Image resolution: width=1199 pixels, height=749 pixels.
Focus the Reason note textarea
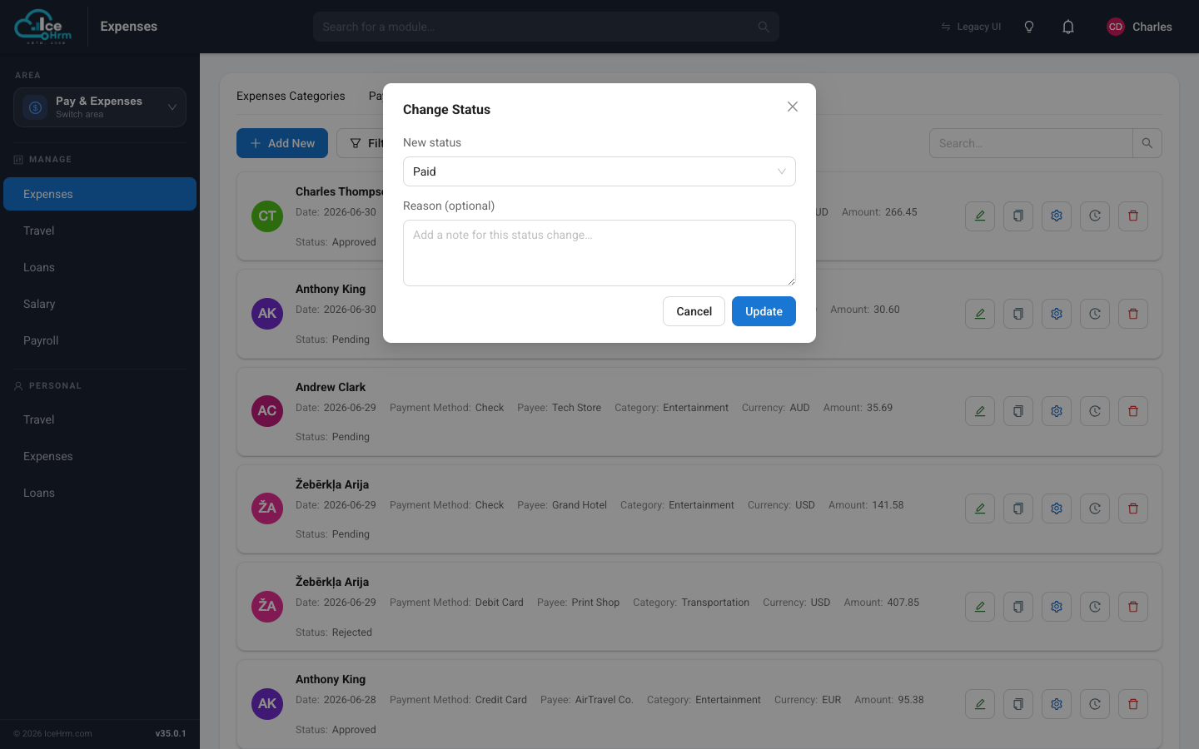click(599, 253)
